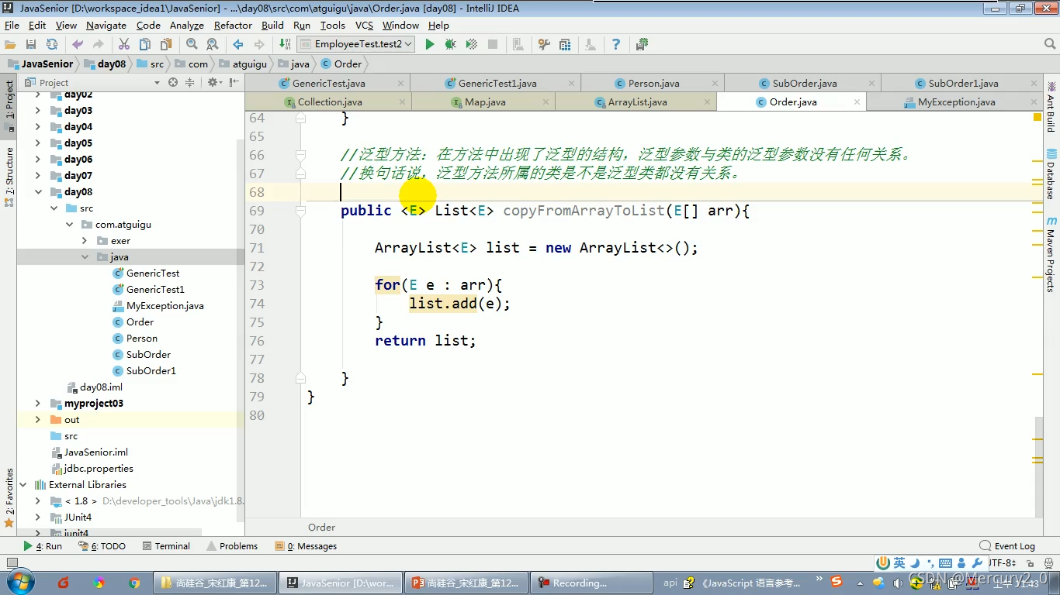Expand the day07 module node

37,175
